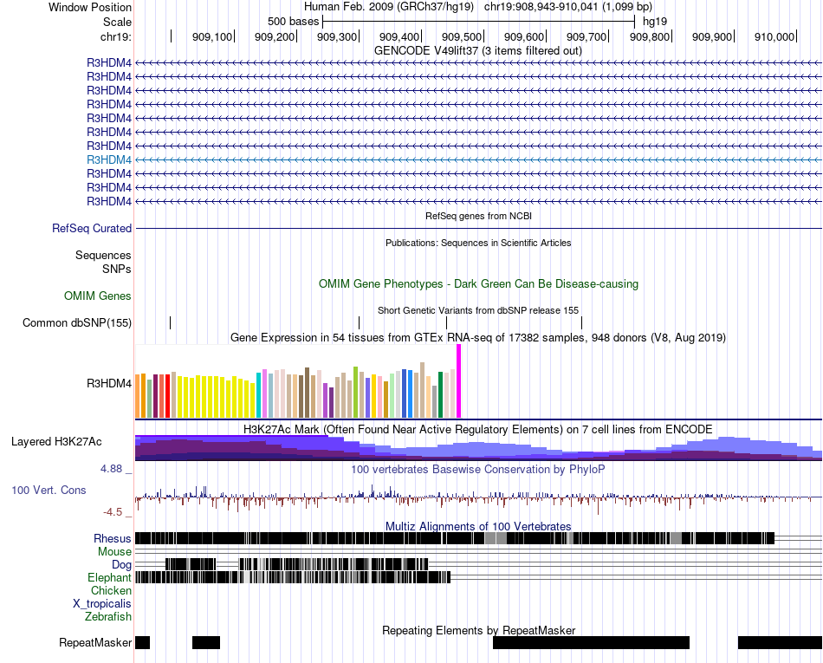The image size is (823, 663).
Task: Open the RefSeq Curated track label
Action: pyautogui.click(x=92, y=228)
